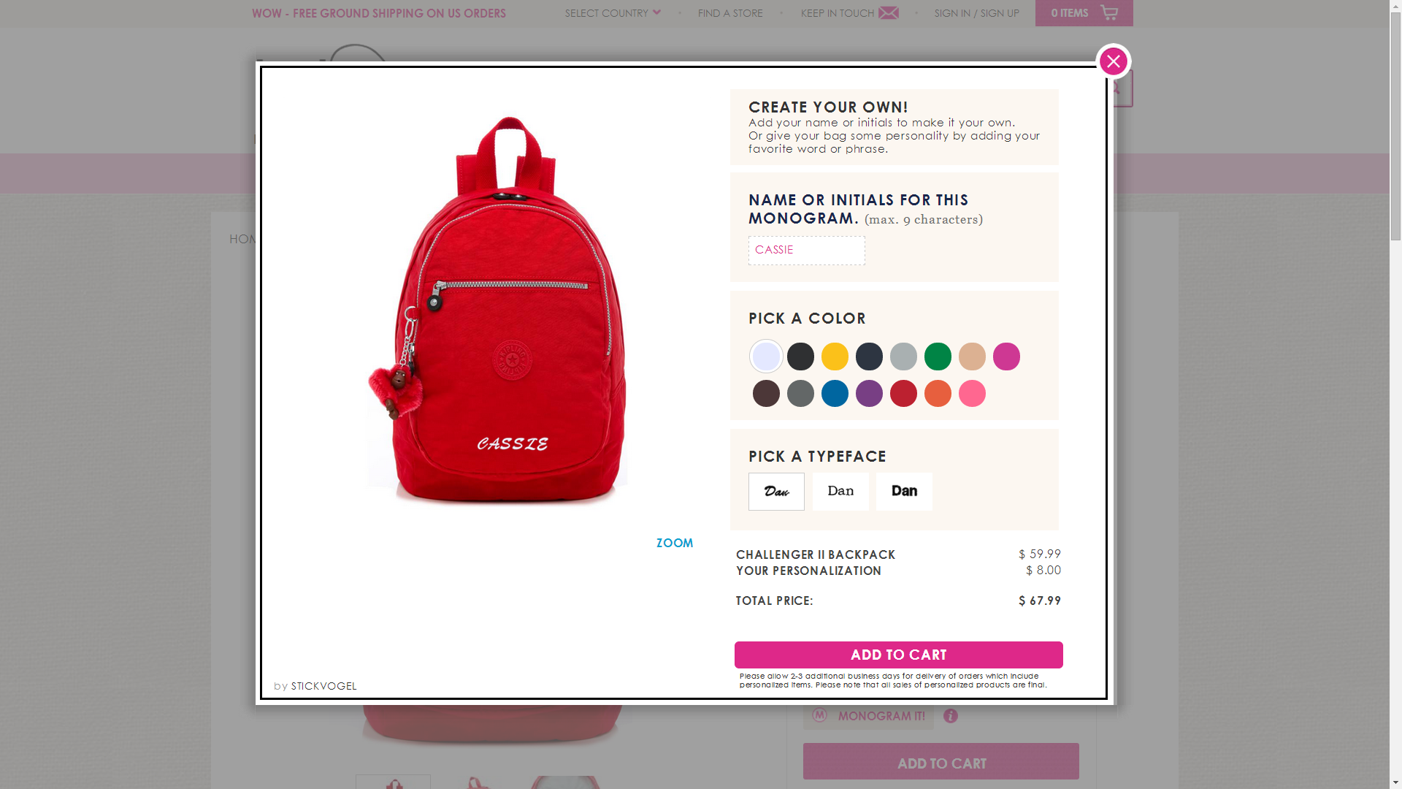The image size is (1402, 789).
Task: Expand the Select Country dropdown
Action: [x=612, y=13]
